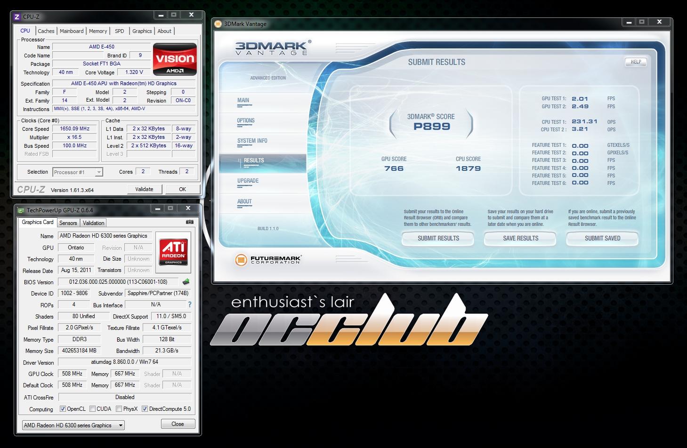This screenshot has height=448, width=687.
Task: Click the Memory Size field 402653184 MB
Action: click(79, 351)
